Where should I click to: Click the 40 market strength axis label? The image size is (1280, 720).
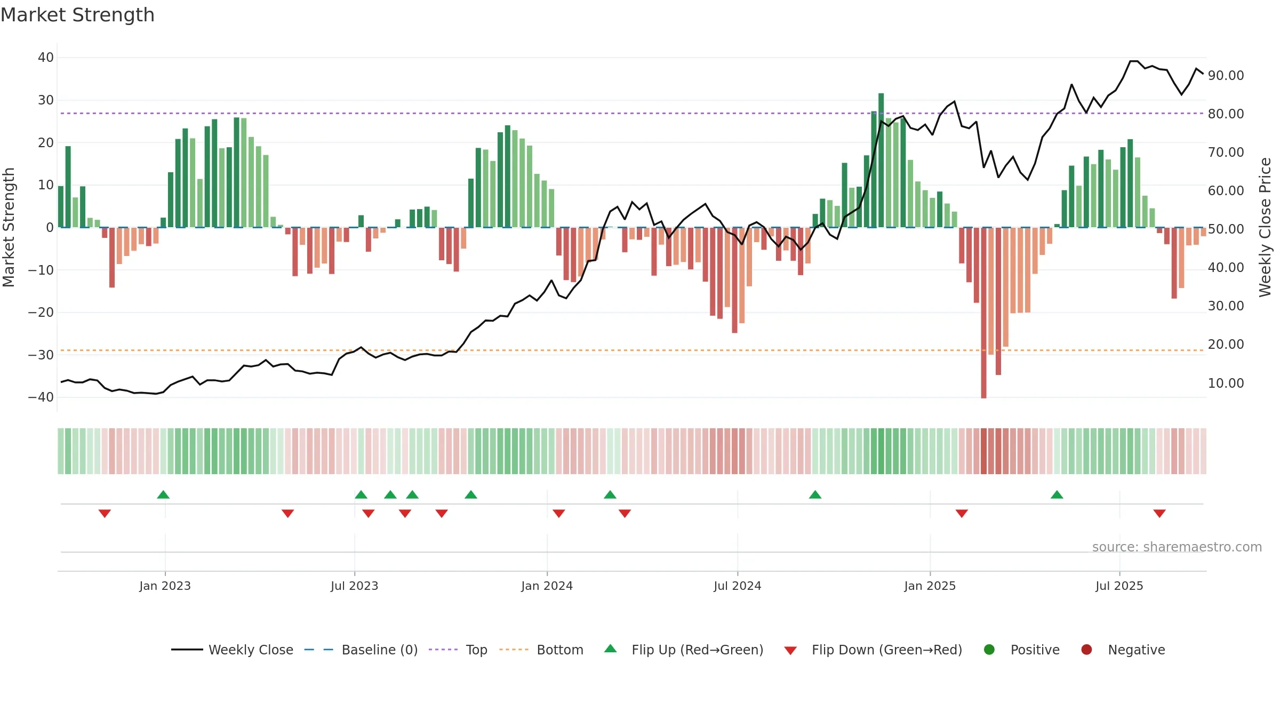[x=46, y=58]
